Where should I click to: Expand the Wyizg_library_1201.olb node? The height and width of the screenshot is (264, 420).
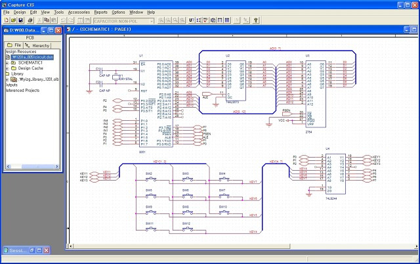pos(7,79)
